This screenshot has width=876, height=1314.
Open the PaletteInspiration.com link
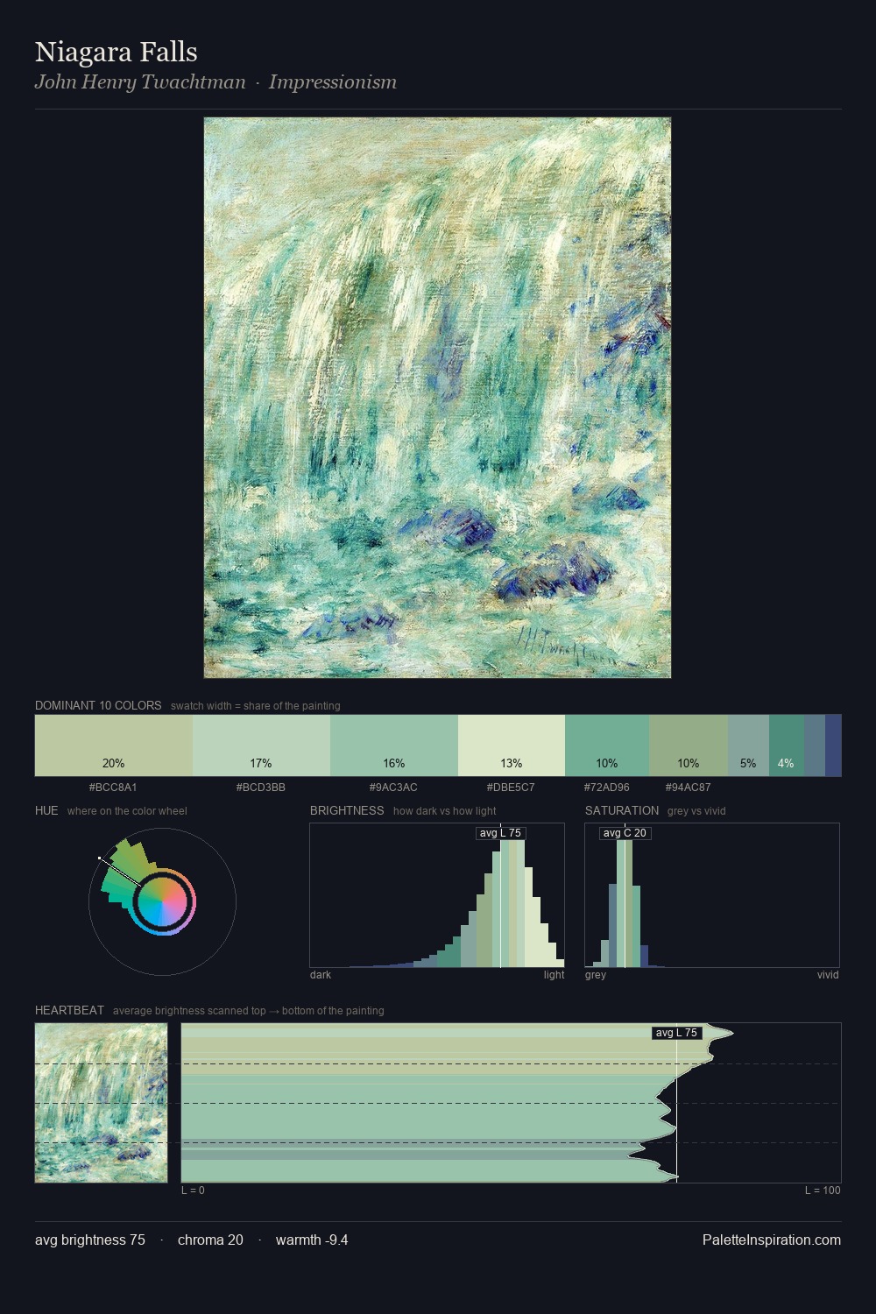pos(772,1240)
